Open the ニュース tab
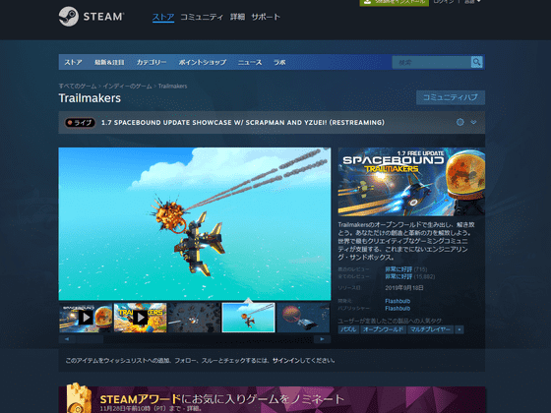This screenshot has height=413, width=551. [x=250, y=62]
